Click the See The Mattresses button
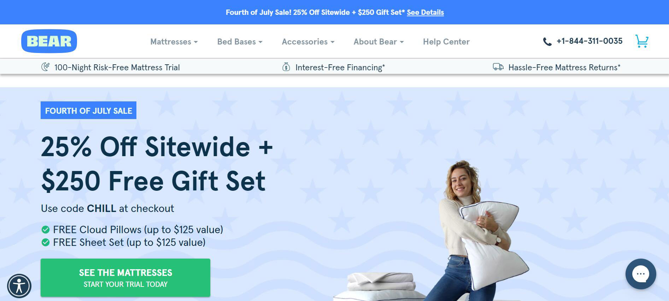Image resolution: width=669 pixels, height=301 pixels. pyautogui.click(x=125, y=278)
